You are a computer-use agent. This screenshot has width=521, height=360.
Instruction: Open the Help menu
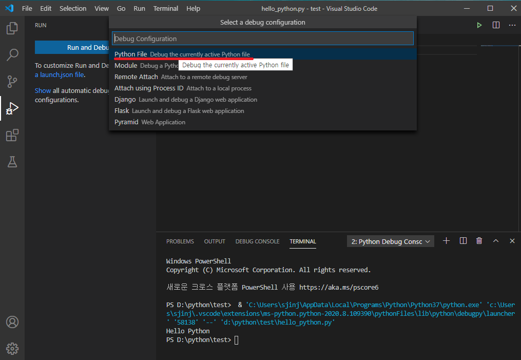point(193,9)
